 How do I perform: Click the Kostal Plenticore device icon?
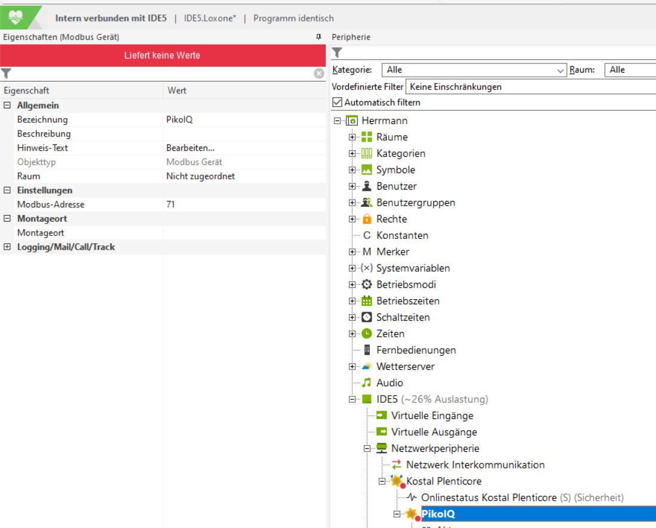coord(396,481)
